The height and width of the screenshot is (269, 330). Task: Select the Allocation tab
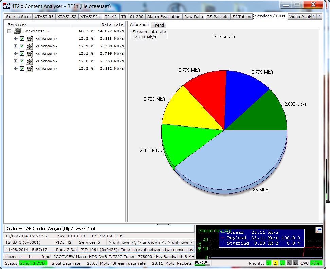point(139,24)
